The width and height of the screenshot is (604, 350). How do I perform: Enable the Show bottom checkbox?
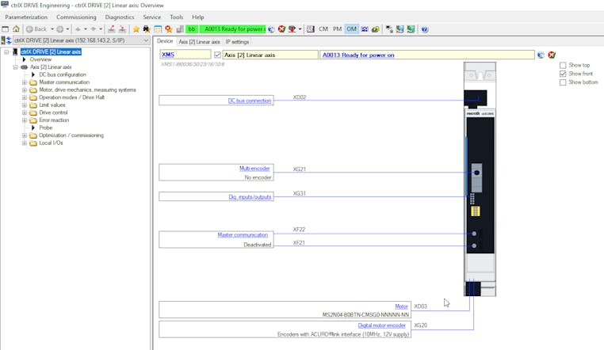point(563,82)
